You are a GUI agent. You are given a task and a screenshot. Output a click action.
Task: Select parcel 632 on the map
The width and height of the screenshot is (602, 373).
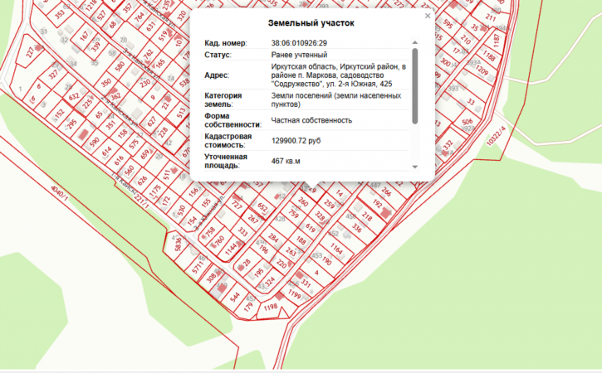coord(74,96)
